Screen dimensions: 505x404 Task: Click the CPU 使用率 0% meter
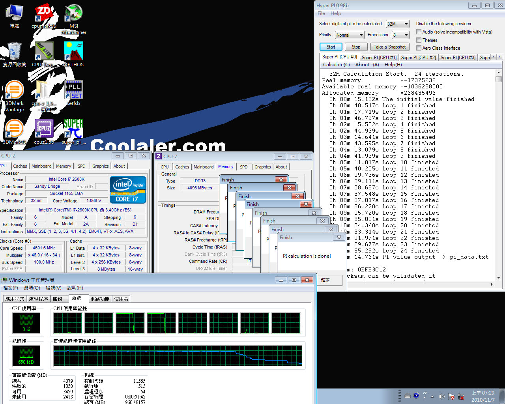[x=26, y=324]
